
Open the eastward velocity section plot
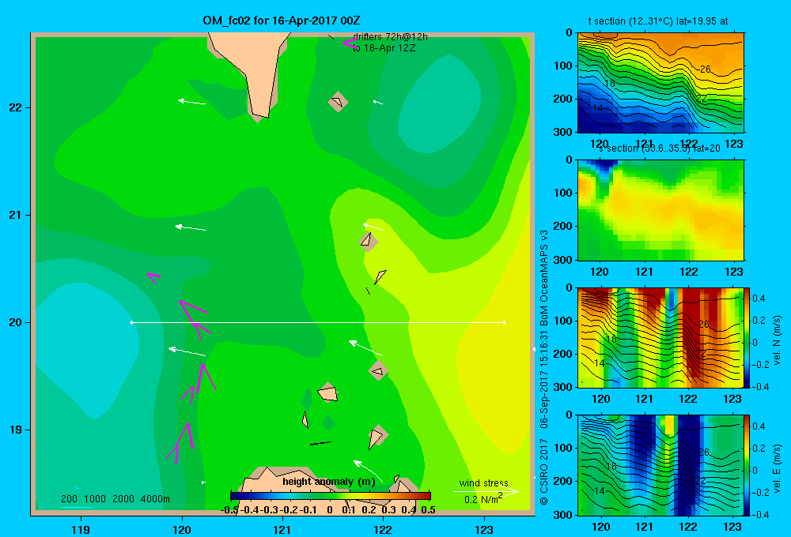tap(660, 465)
